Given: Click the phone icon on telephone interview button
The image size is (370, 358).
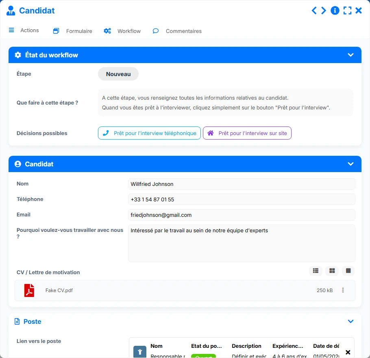Looking at the screenshot, I should [106, 133].
